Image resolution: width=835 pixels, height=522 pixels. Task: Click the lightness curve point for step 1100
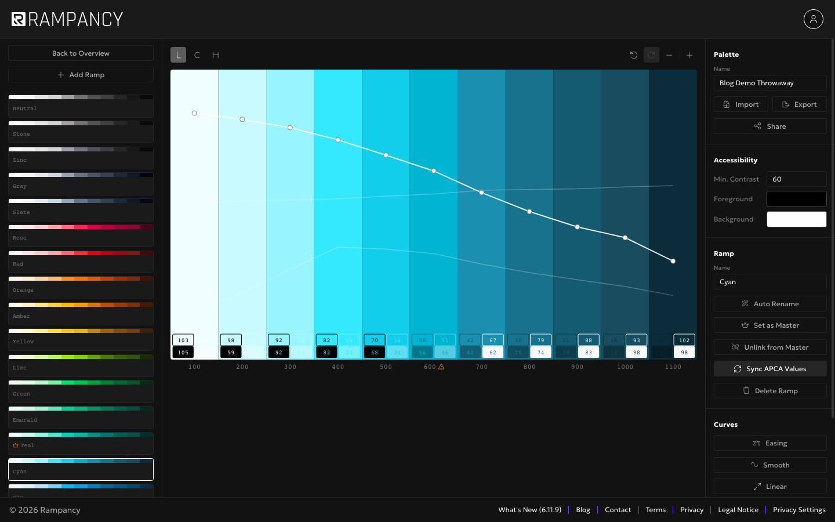(x=673, y=261)
